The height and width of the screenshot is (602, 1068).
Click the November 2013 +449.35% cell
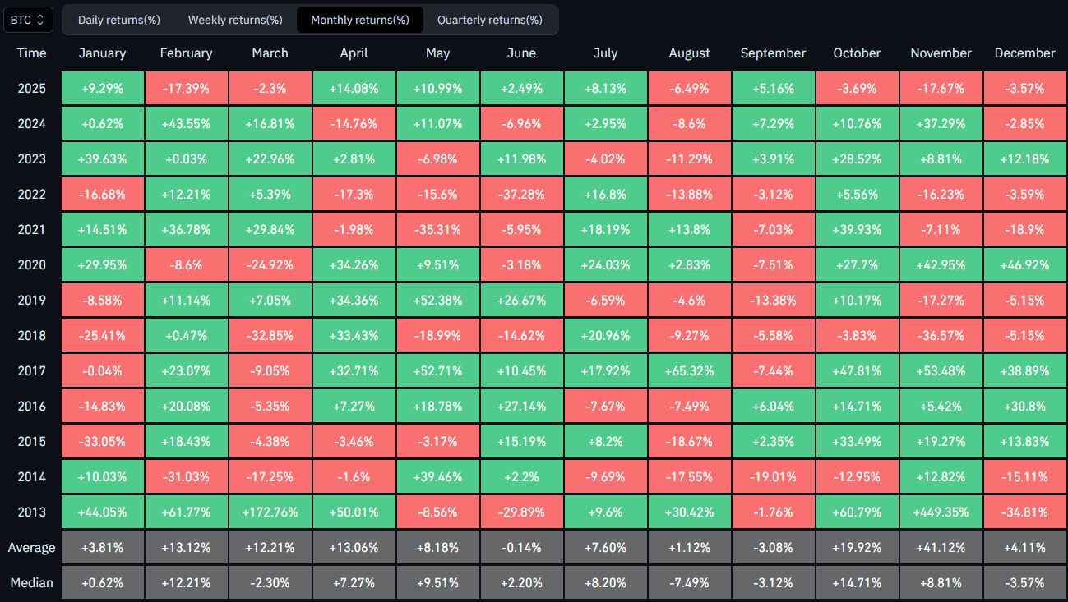[941, 512]
